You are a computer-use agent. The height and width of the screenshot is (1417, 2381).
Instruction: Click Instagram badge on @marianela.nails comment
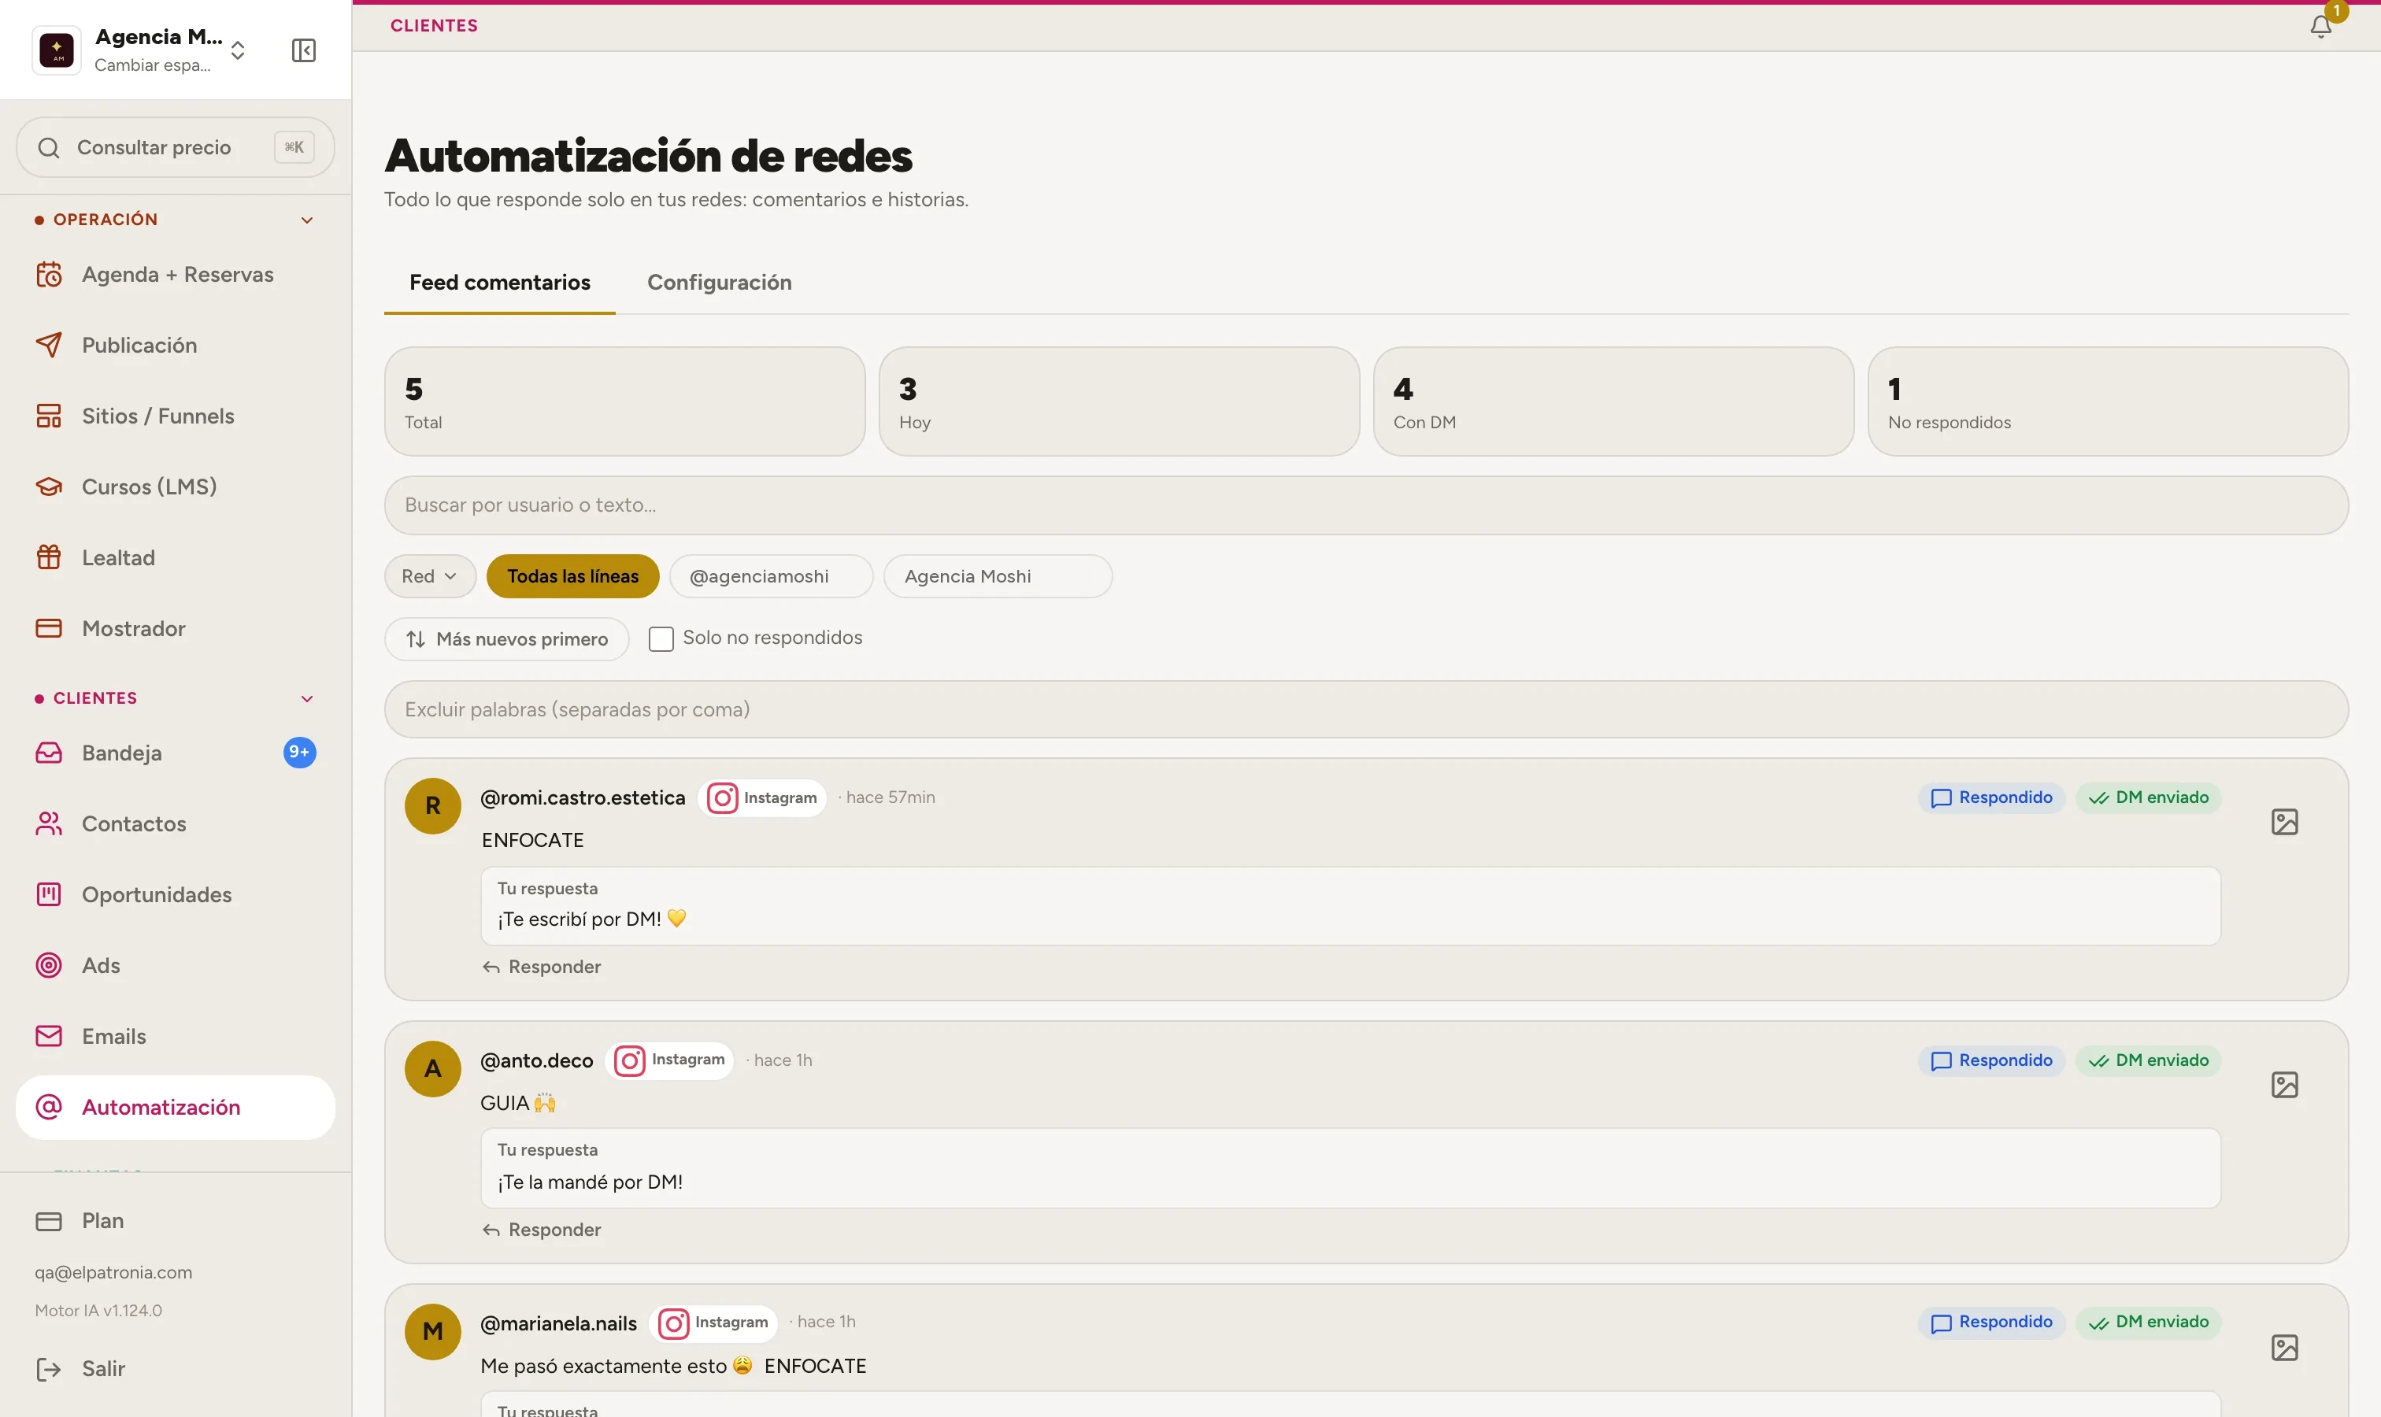click(x=713, y=1323)
